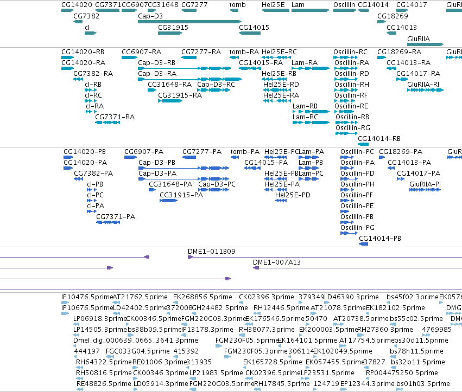Image resolution: width=462 pixels, height=392 pixels.
Task: Click transcript label CG14014-RB
Action: 379,139
